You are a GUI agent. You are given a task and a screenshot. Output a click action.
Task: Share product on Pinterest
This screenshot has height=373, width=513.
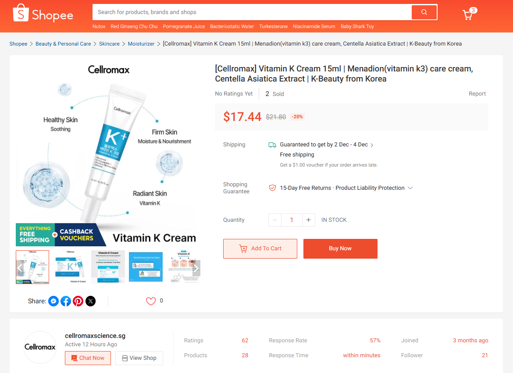pyautogui.click(x=78, y=301)
